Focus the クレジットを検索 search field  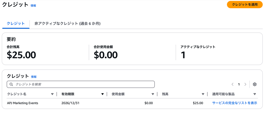click(x=81, y=84)
